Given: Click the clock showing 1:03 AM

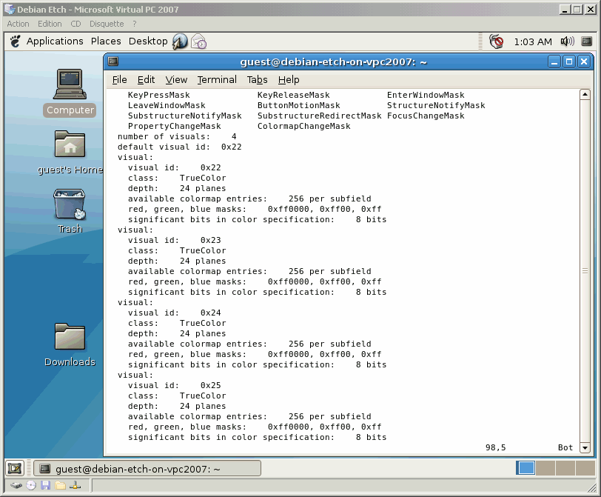Looking at the screenshot, I should pos(533,41).
